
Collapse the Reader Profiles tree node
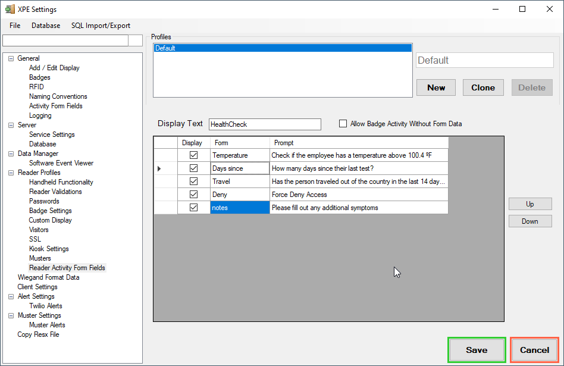pyautogui.click(x=11, y=173)
